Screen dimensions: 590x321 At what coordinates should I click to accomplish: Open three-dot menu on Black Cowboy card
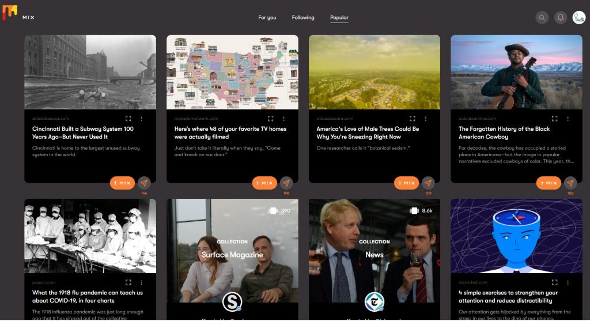(x=568, y=119)
